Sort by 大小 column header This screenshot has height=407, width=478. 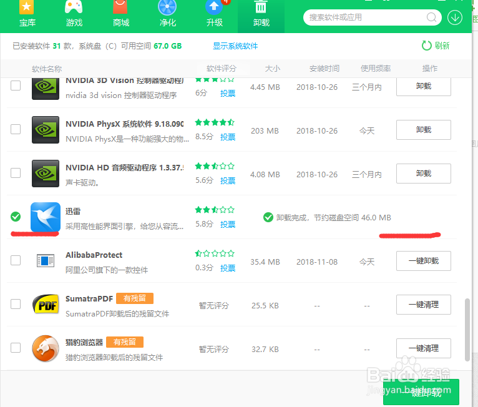[x=272, y=69]
